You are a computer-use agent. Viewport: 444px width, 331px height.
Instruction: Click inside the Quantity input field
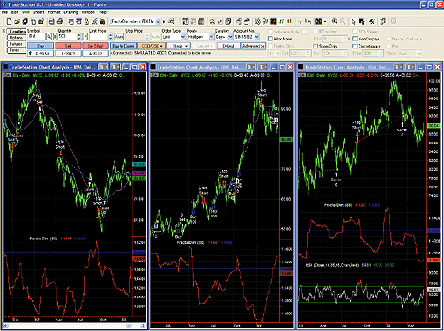(x=68, y=37)
